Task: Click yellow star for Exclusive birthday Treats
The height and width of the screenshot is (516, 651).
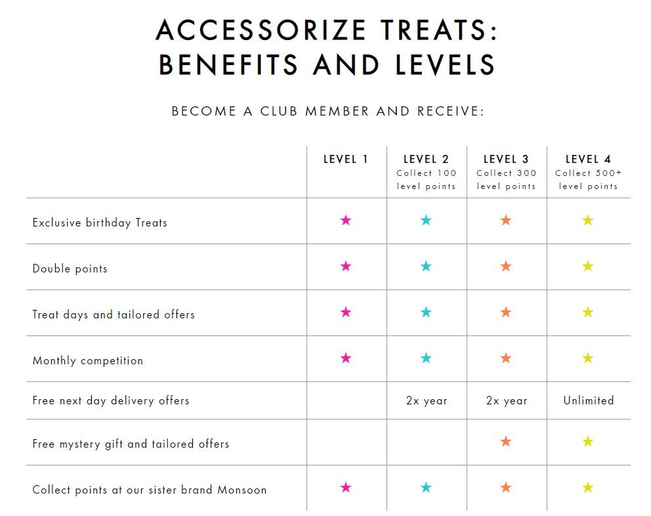Action: pyautogui.click(x=588, y=221)
